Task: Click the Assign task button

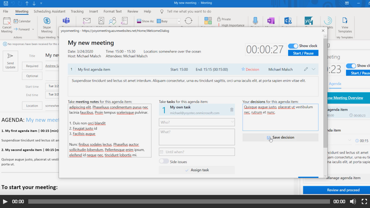Action: (197, 170)
